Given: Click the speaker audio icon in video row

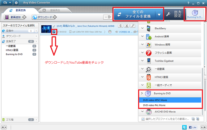Looking at the screenshot, I should (117, 32).
